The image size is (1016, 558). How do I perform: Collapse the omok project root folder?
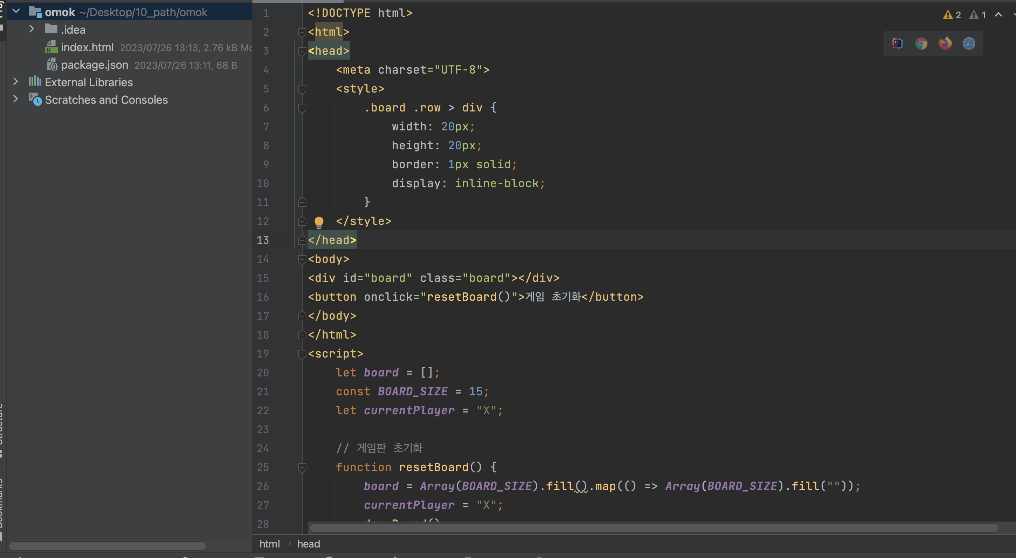click(16, 12)
